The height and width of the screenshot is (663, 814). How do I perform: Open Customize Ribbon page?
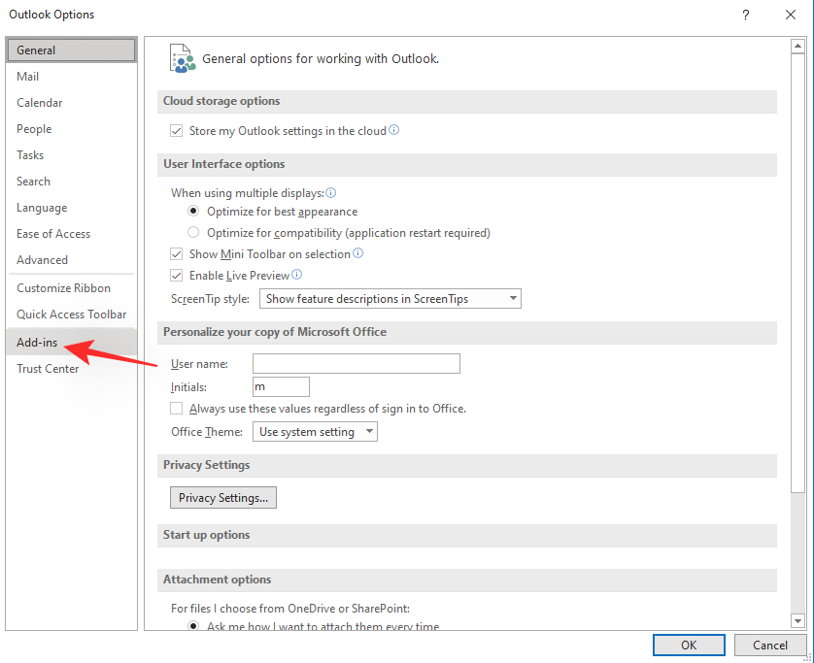[72, 288]
